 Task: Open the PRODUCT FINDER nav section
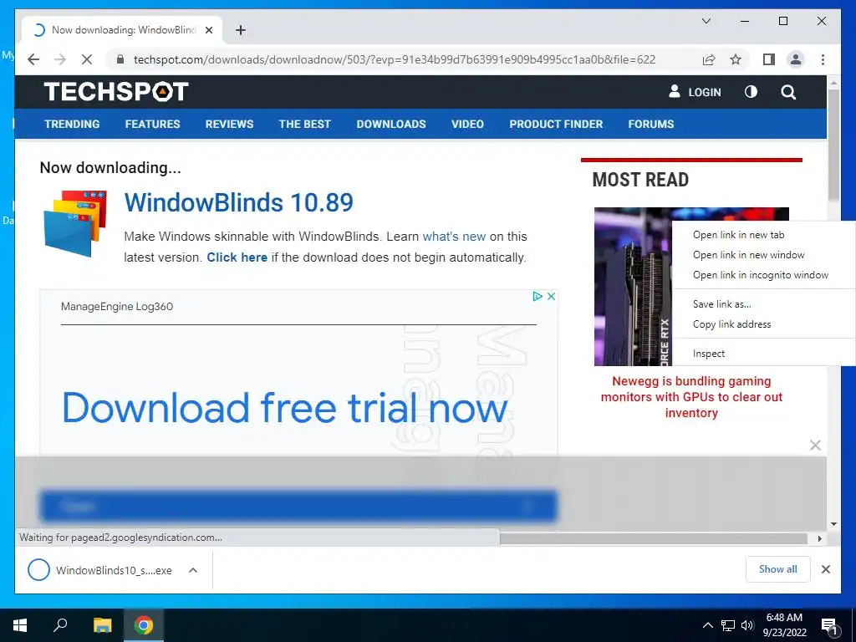click(556, 124)
